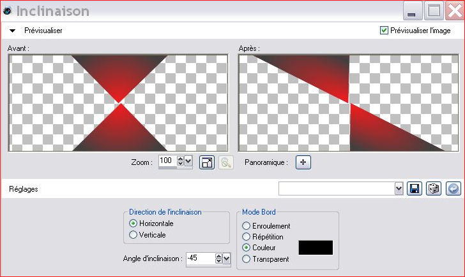Select the Enroulement edge mode
The height and width of the screenshot is (277, 465).
246,226
